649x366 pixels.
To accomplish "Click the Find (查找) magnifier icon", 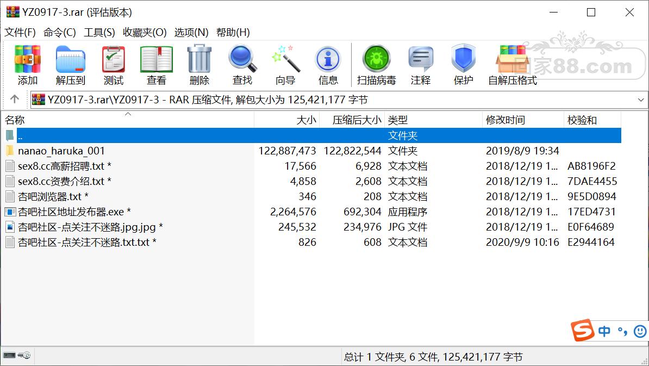I will pyautogui.click(x=242, y=59).
